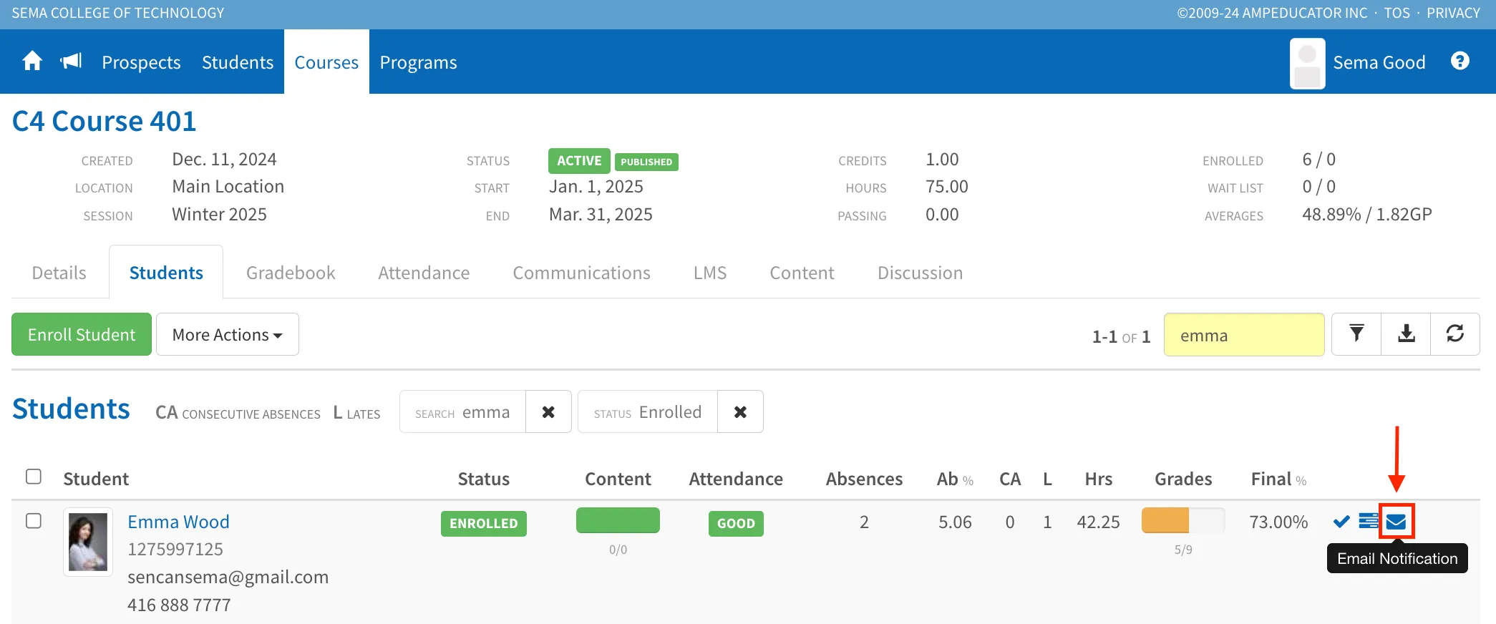Screen dimensions: 1496x624
Task: Open the Emma Wood student link
Action: (179, 522)
